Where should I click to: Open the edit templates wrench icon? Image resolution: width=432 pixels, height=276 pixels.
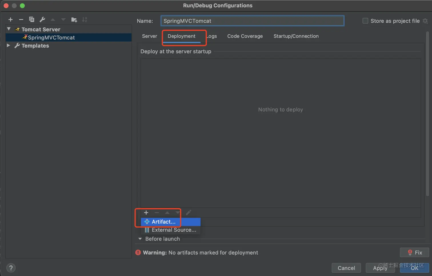[42, 19]
